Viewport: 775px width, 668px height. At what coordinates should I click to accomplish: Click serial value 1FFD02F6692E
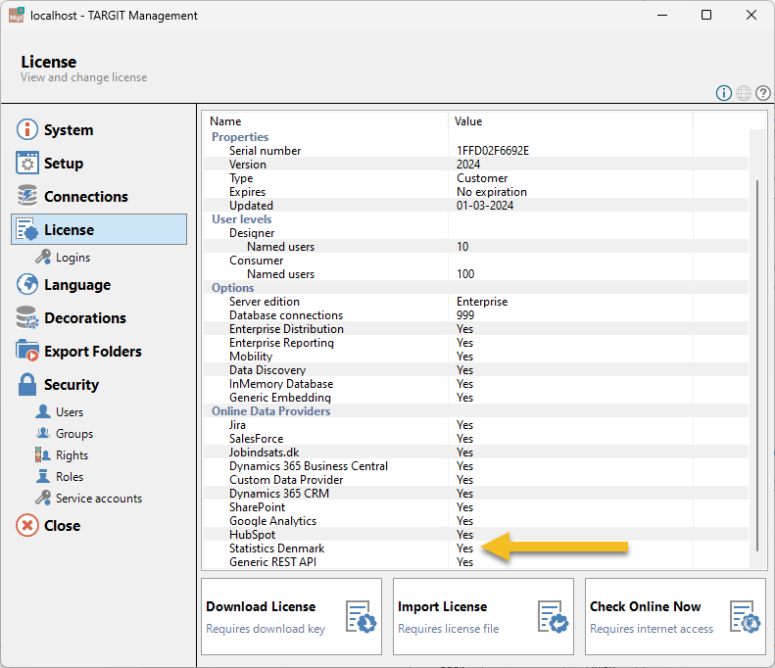[x=492, y=151]
